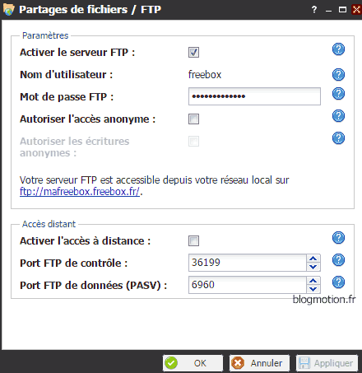Decrease PASV data port with down arrow

(x=313, y=289)
